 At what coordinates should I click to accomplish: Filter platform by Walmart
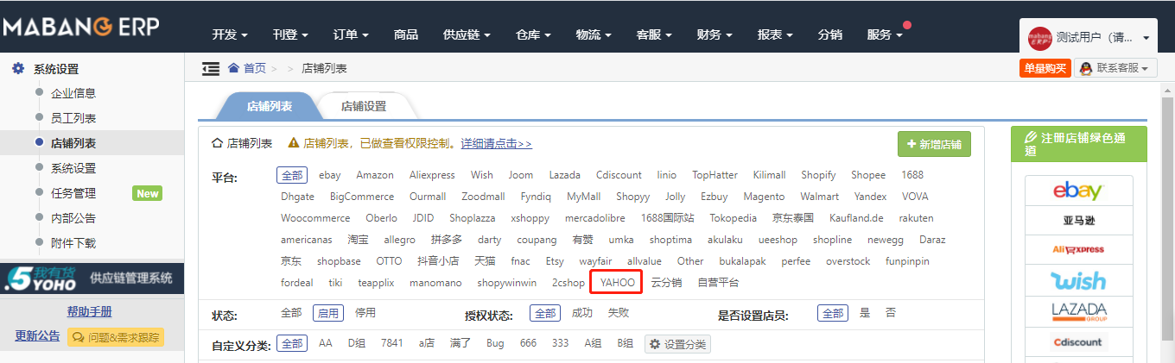coord(819,197)
